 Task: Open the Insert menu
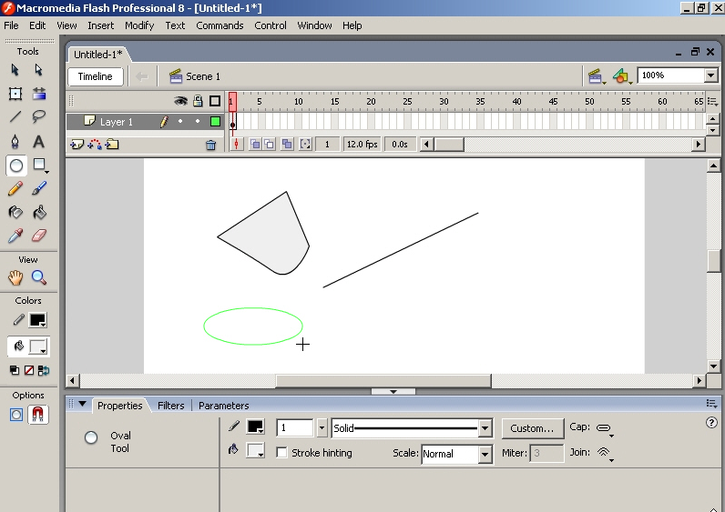click(x=101, y=25)
